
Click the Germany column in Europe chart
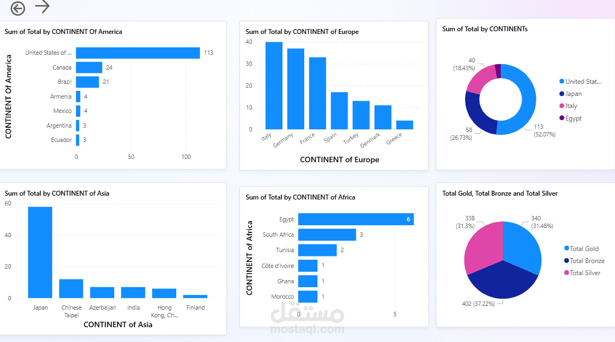click(296, 89)
